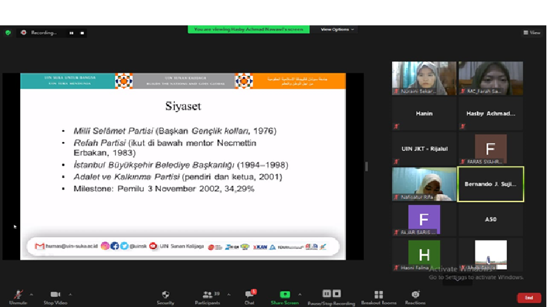Image resolution: width=547 pixels, height=307 pixels.
Task: Stop recording in the top recording bar
Action: (x=82, y=33)
